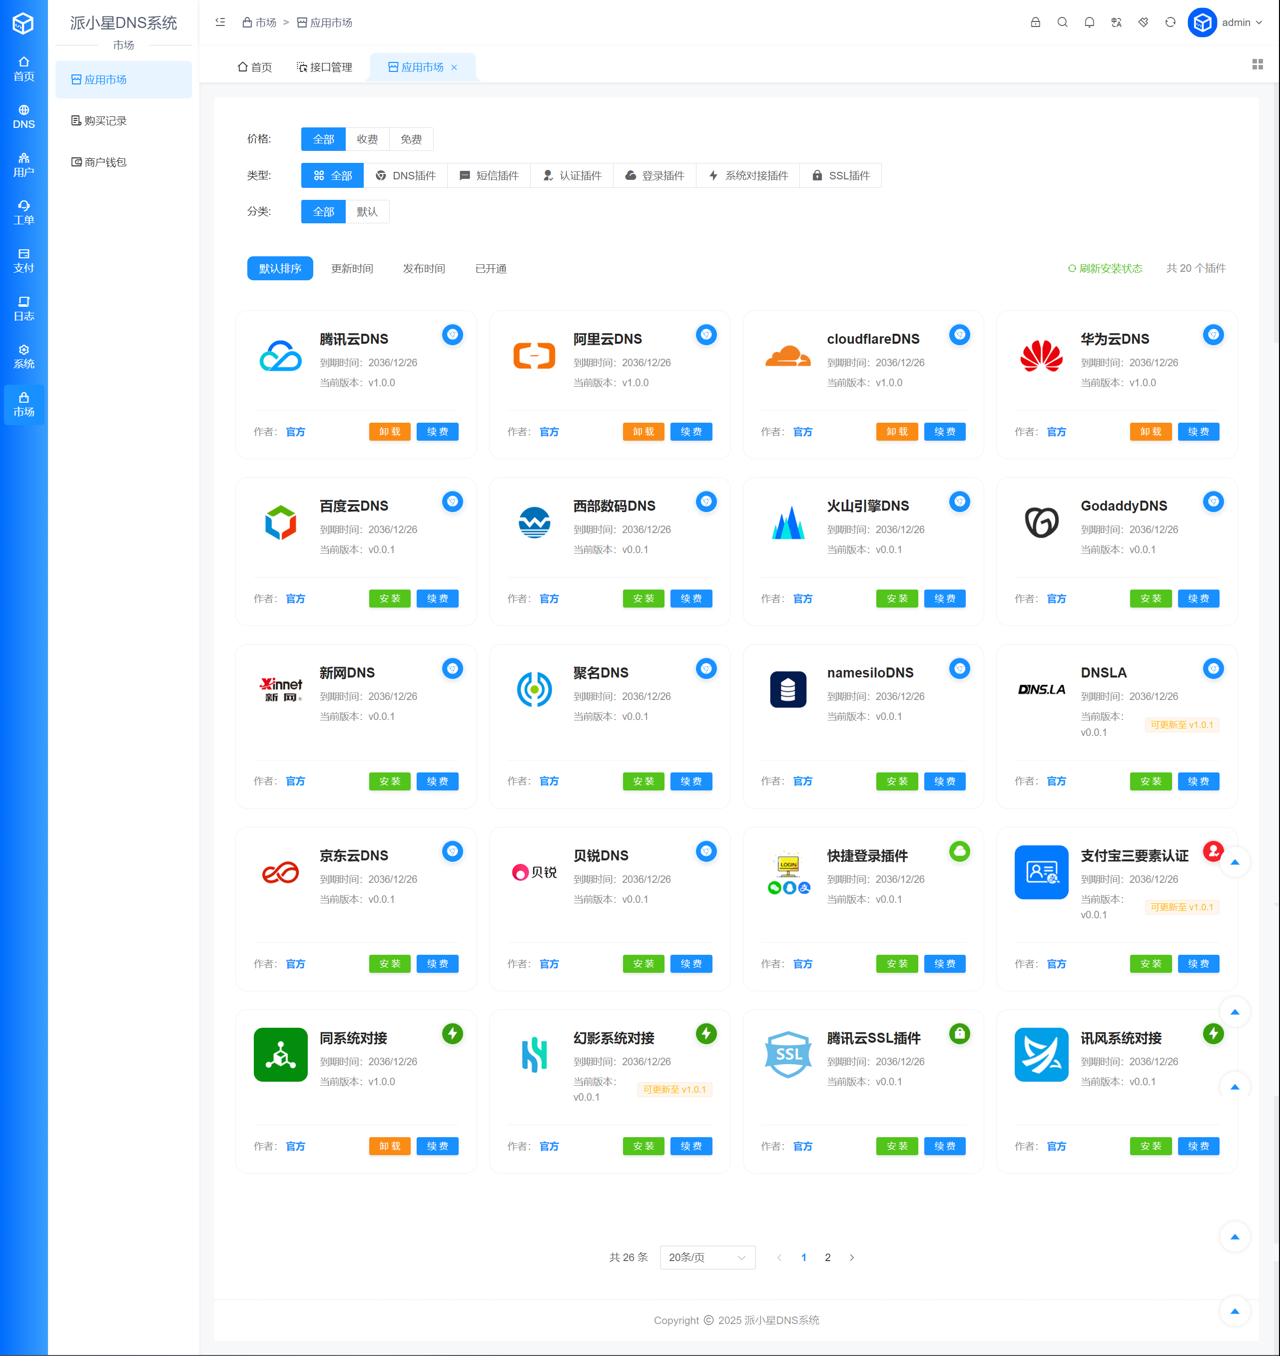Open DNS section in left sidebar
Image resolution: width=1280 pixels, height=1356 pixels.
coord(24,117)
